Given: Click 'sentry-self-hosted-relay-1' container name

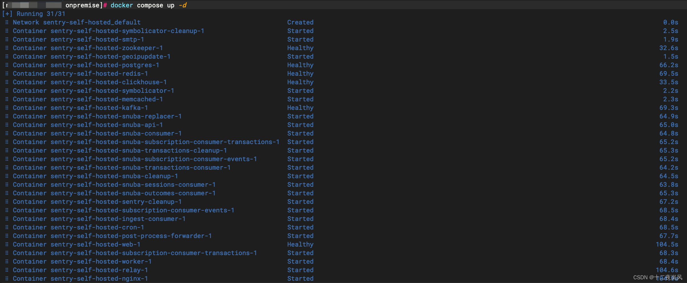Looking at the screenshot, I should click(x=99, y=270).
